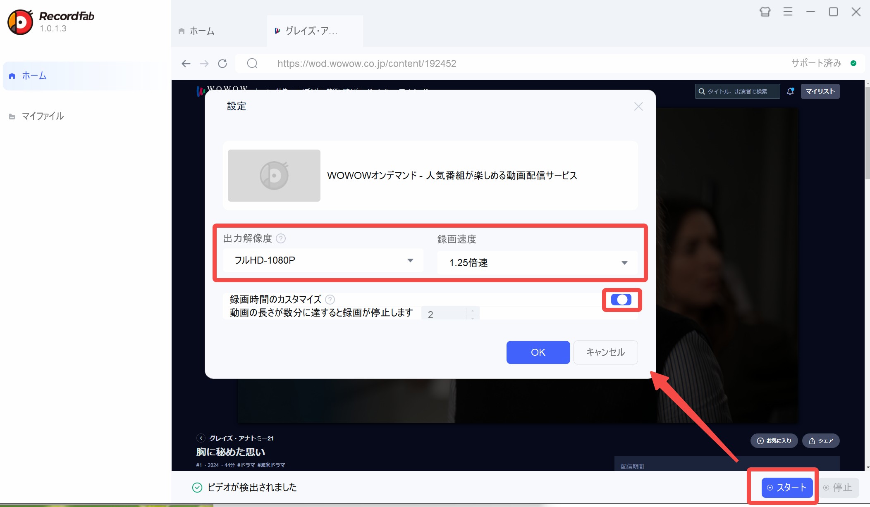Click the シェア button

coord(821,441)
